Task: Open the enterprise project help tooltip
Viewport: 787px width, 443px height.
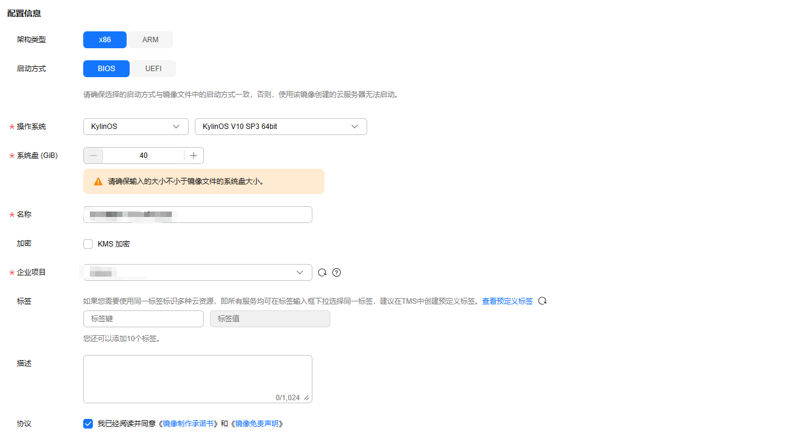Action: (x=336, y=272)
